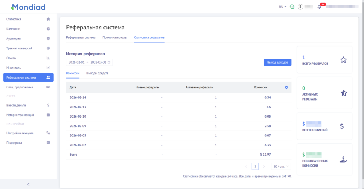Open the Реферальная система tab

81,37
